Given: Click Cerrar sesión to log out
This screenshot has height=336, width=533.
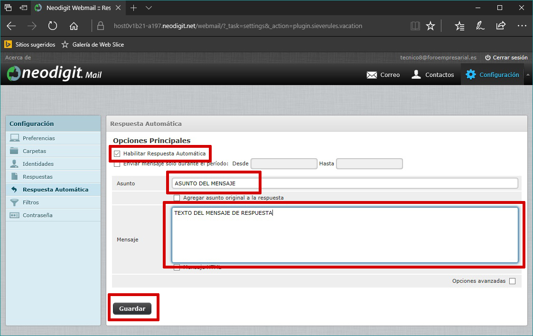Looking at the screenshot, I should 506,58.
